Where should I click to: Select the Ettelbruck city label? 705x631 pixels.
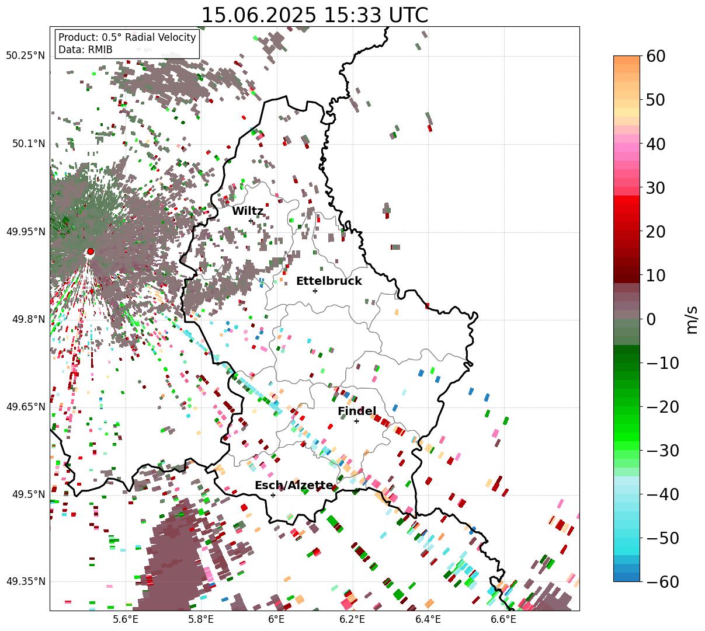pos(329,281)
